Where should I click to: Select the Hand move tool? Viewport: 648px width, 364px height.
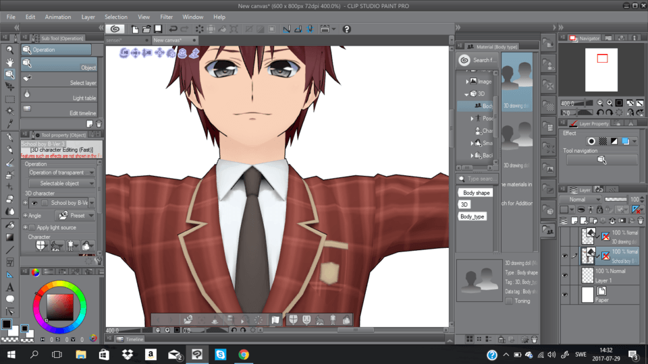click(9, 62)
